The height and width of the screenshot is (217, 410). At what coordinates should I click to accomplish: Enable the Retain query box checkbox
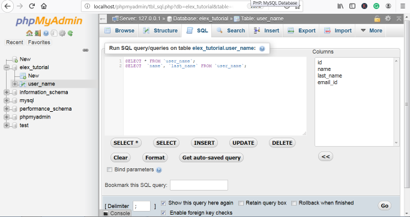click(x=241, y=203)
